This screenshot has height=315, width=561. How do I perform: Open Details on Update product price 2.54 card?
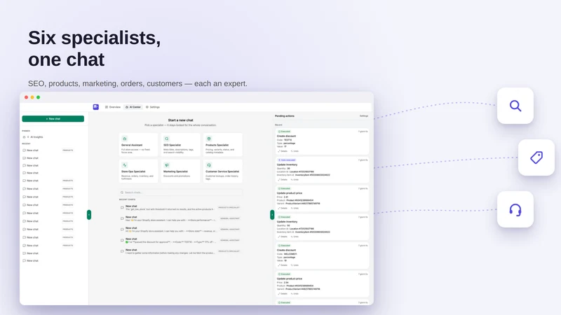pyautogui.click(x=283, y=294)
